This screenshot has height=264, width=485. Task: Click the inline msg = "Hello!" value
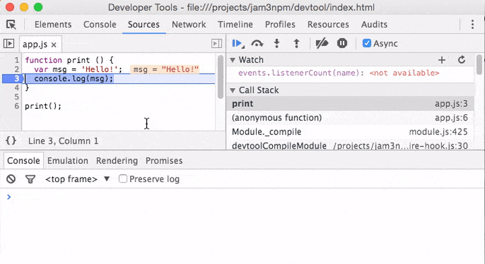click(x=166, y=69)
